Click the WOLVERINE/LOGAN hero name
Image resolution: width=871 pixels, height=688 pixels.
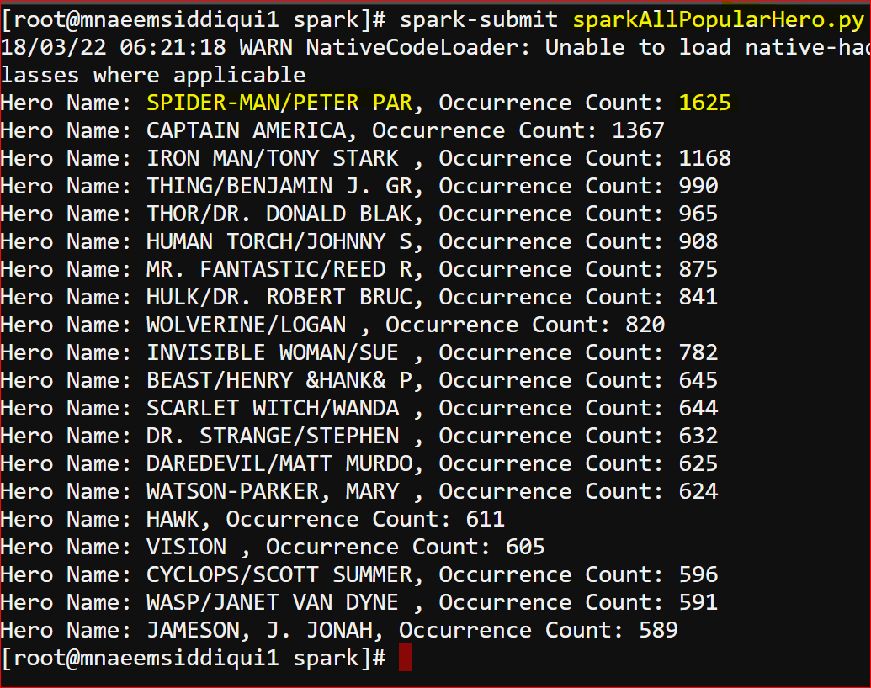(x=246, y=325)
